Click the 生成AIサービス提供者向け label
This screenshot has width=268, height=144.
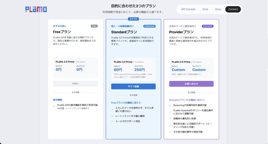pyautogui.click(x=182, y=26)
